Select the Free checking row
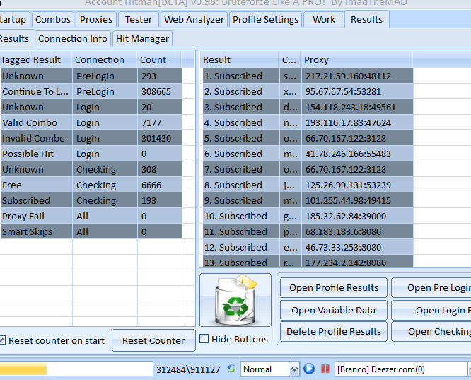Image resolution: width=471 pixels, height=380 pixels. (x=91, y=185)
